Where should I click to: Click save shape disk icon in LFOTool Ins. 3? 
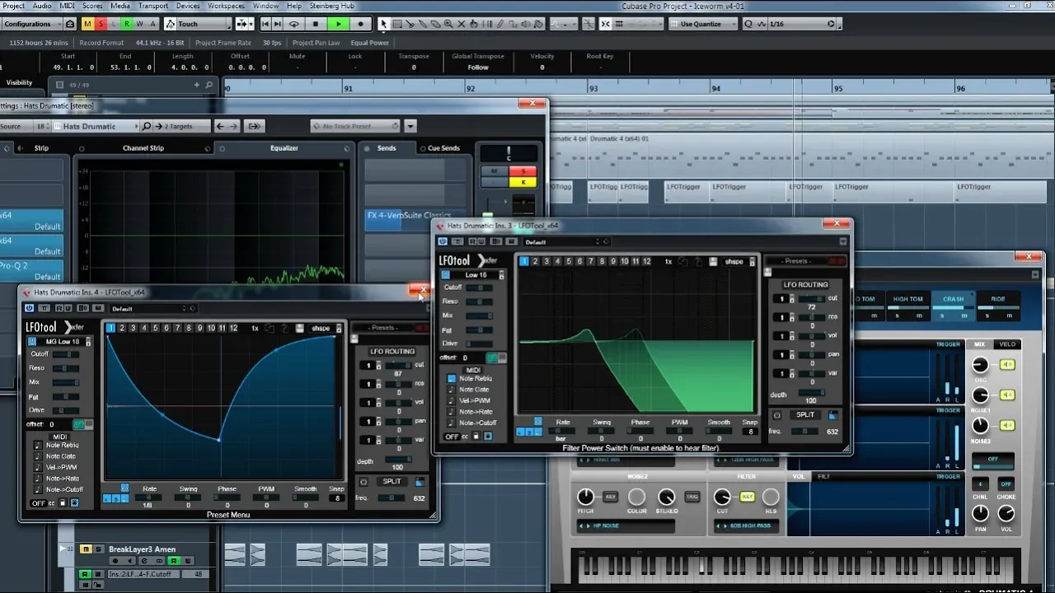point(713,261)
